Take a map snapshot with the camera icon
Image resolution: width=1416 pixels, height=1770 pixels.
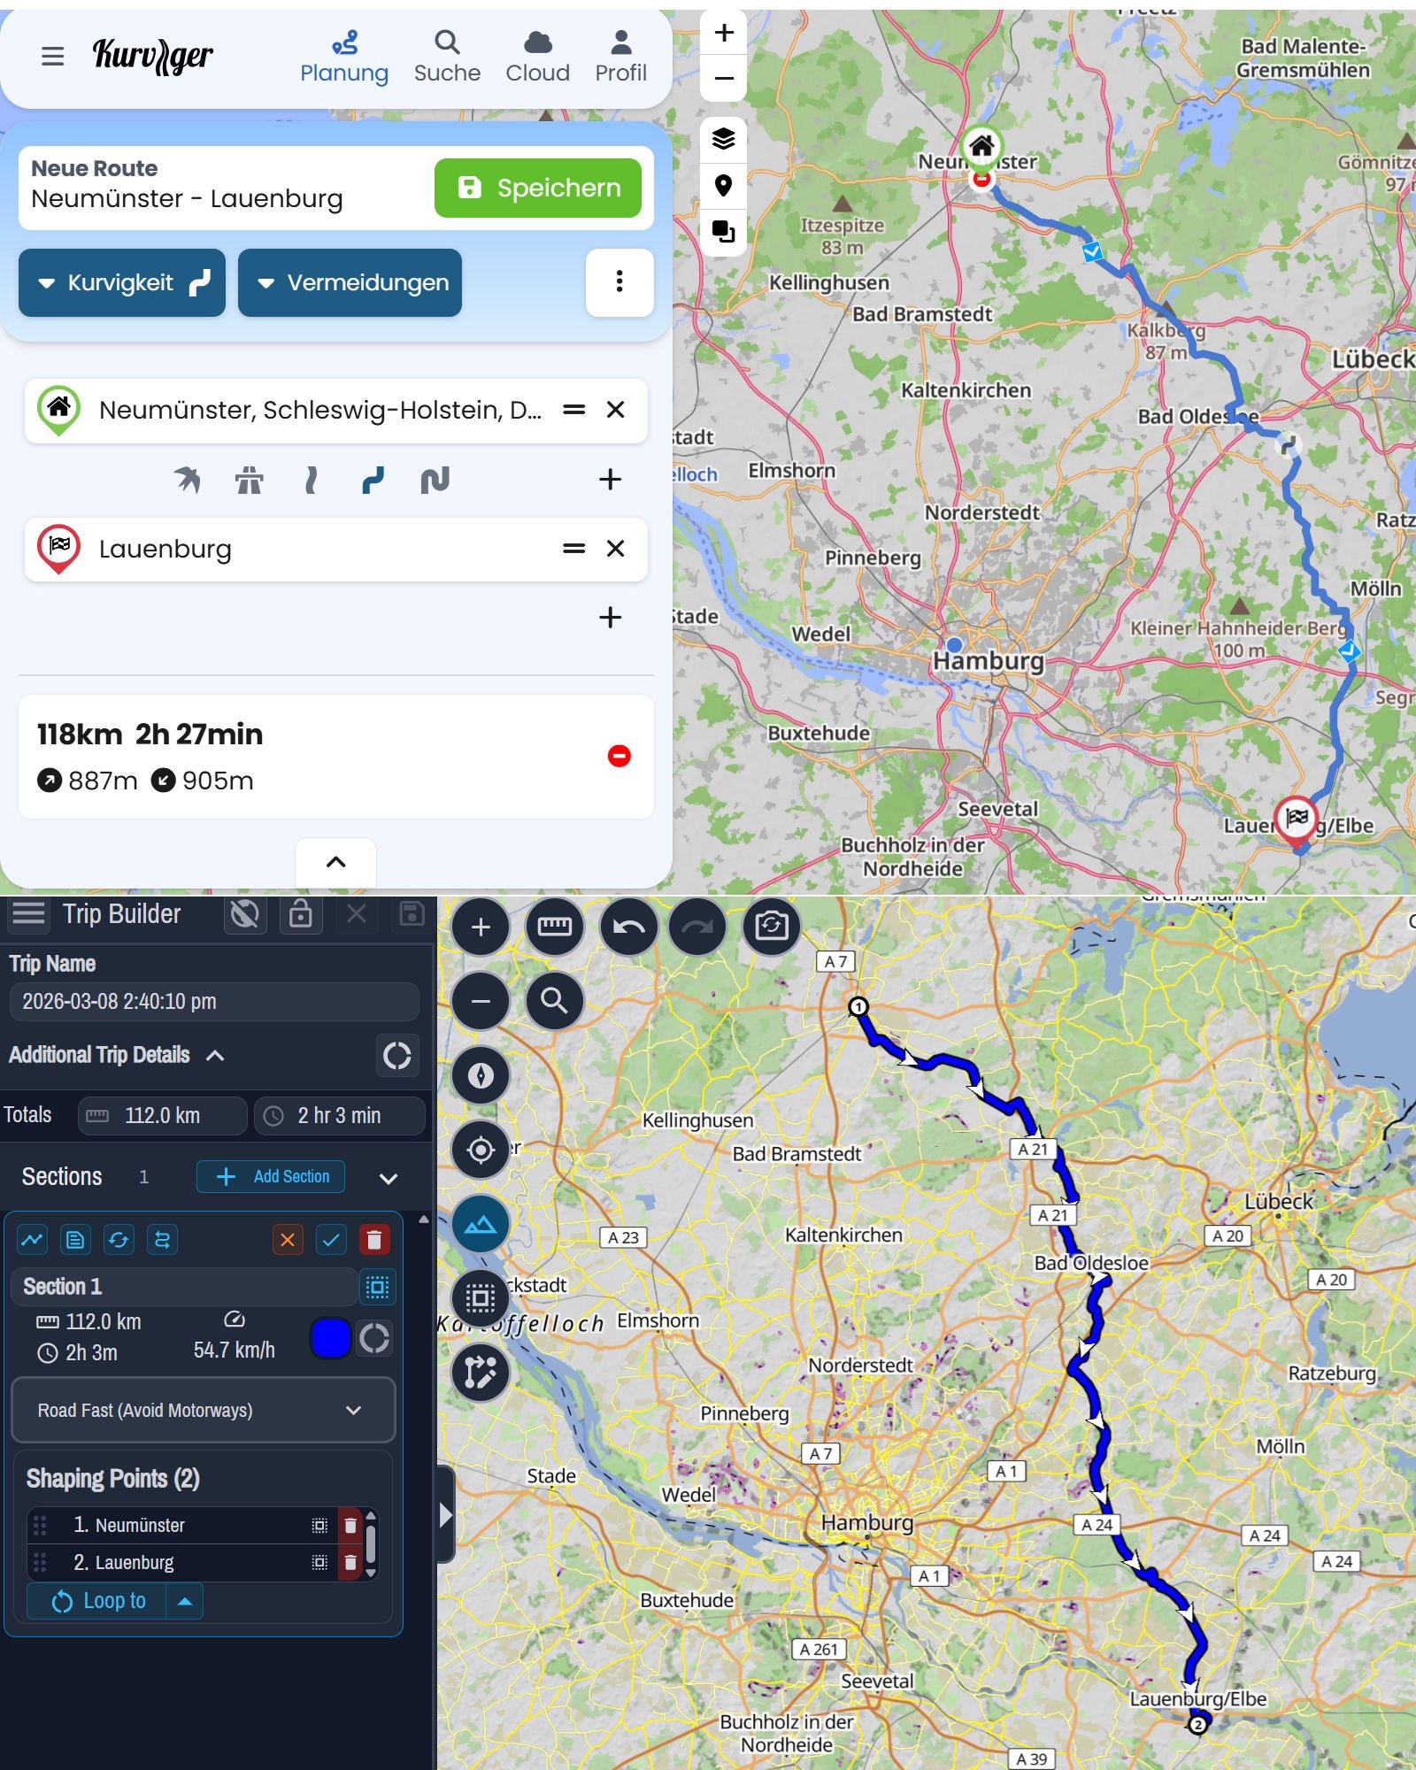tap(772, 926)
